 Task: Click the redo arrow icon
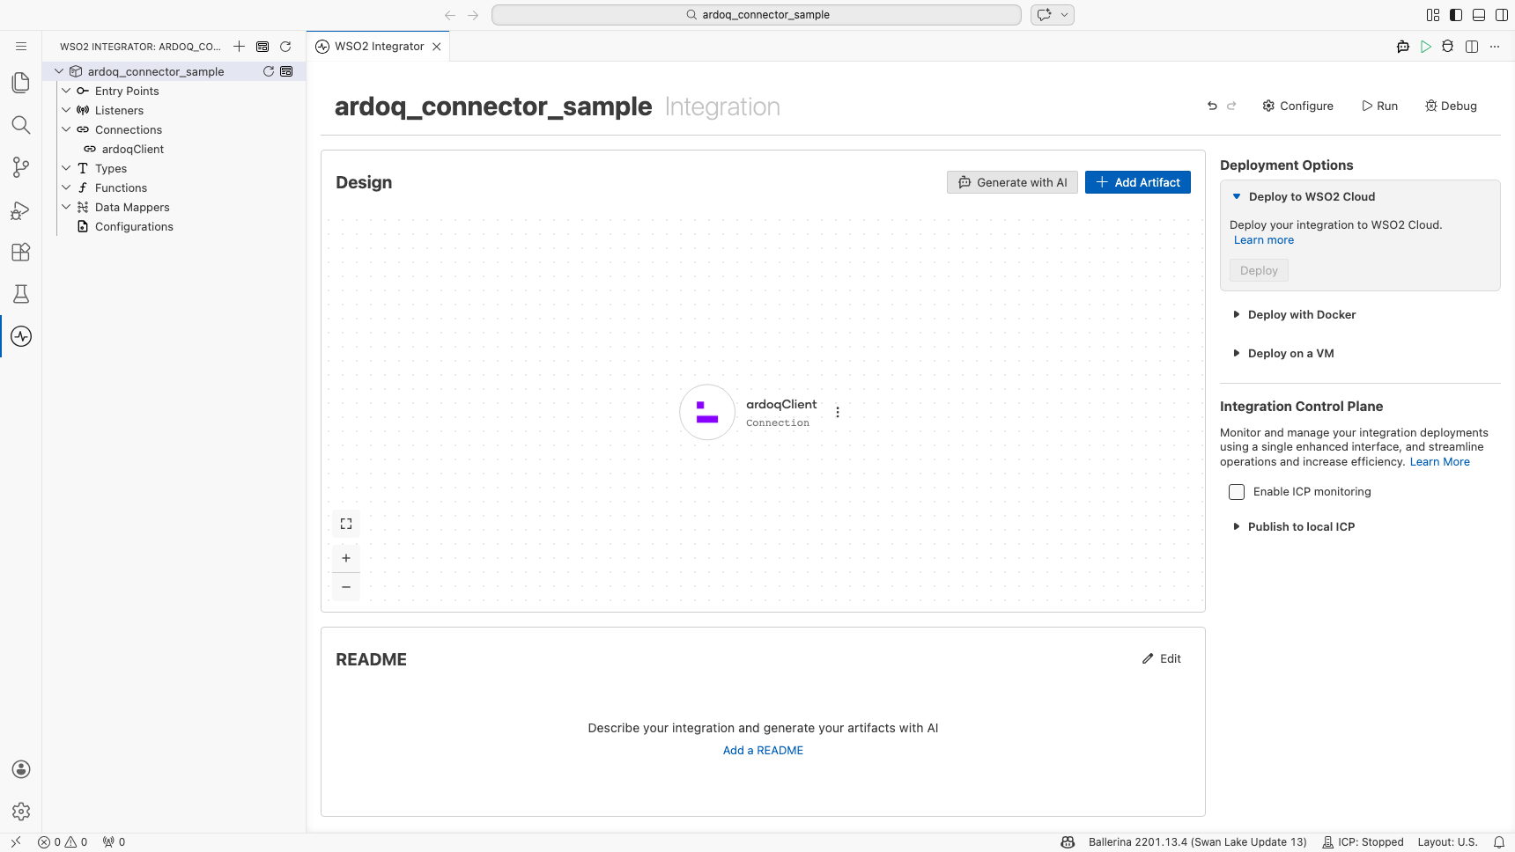[x=1231, y=106]
